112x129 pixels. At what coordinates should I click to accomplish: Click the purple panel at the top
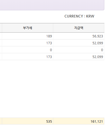[x=52, y=5]
